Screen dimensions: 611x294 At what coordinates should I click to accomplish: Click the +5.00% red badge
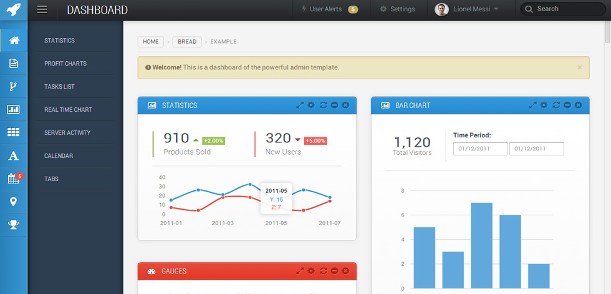(x=315, y=141)
